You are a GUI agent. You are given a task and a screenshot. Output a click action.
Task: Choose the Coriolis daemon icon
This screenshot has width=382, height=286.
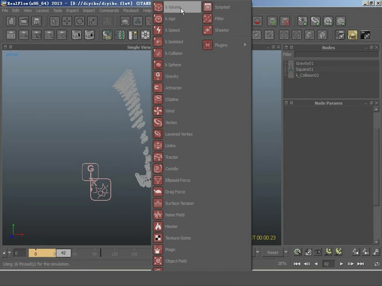158,169
